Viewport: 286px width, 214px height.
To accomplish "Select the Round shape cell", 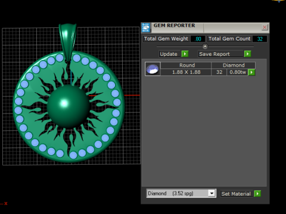I will point(186,65).
